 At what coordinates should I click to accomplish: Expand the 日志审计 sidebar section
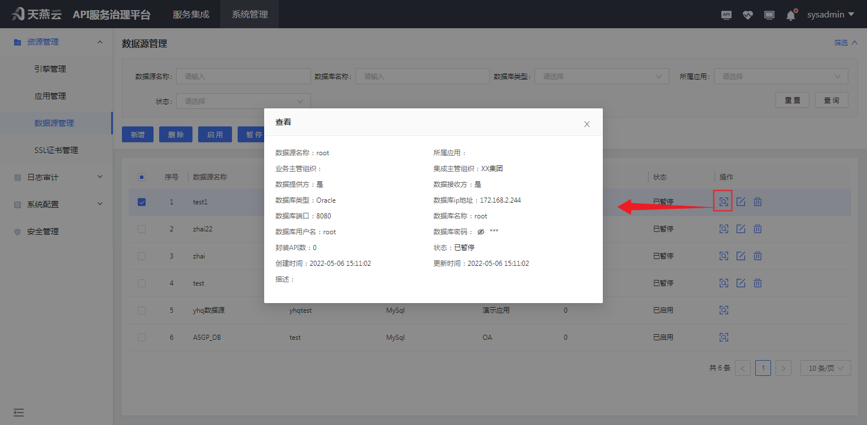(x=56, y=177)
